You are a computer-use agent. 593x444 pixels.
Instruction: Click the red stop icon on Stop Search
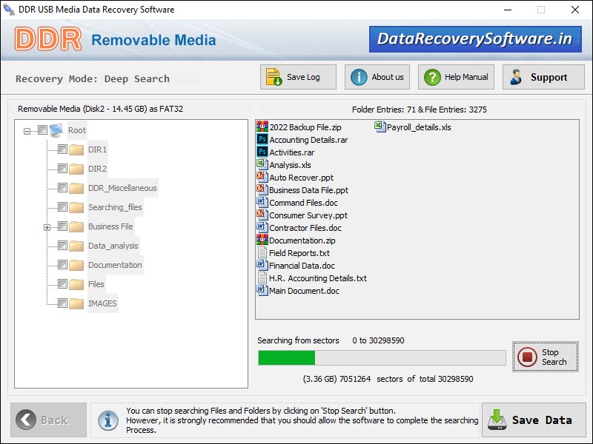pos(527,356)
